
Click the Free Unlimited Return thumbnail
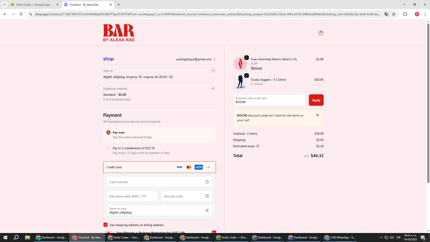point(240,64)
